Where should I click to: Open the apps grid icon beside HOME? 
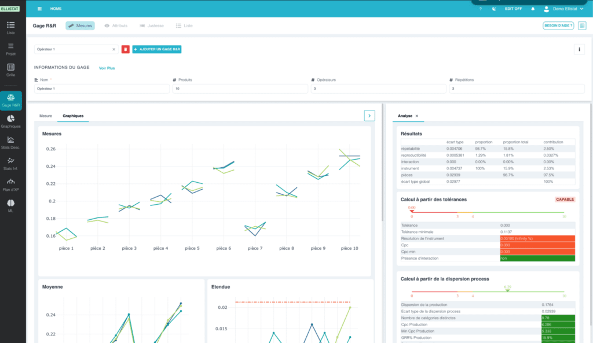39,9
